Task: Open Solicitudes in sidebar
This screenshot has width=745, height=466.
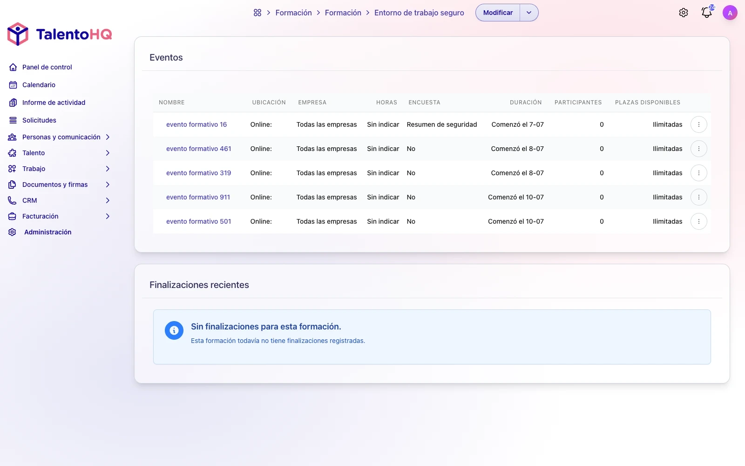Action: pos(39,120)
